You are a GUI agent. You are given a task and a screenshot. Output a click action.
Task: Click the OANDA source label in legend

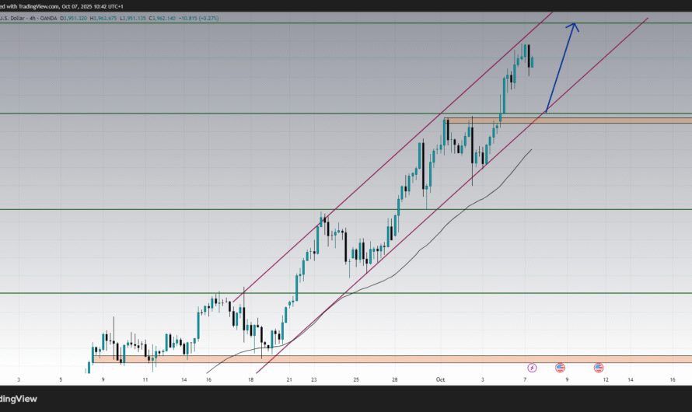tap(48, 19)
